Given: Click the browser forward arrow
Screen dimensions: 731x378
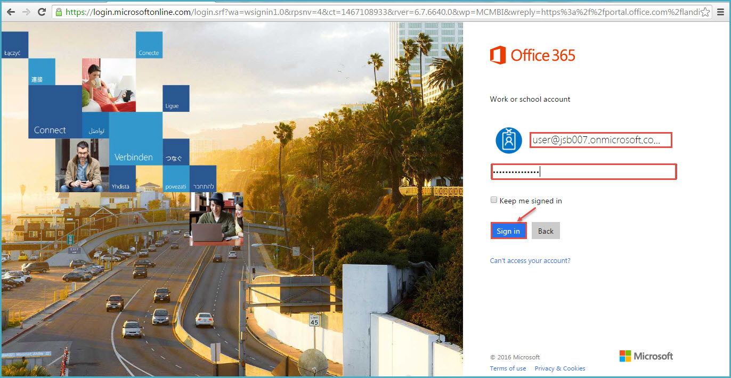Looking at the screenshot, I should coord(26,12).
